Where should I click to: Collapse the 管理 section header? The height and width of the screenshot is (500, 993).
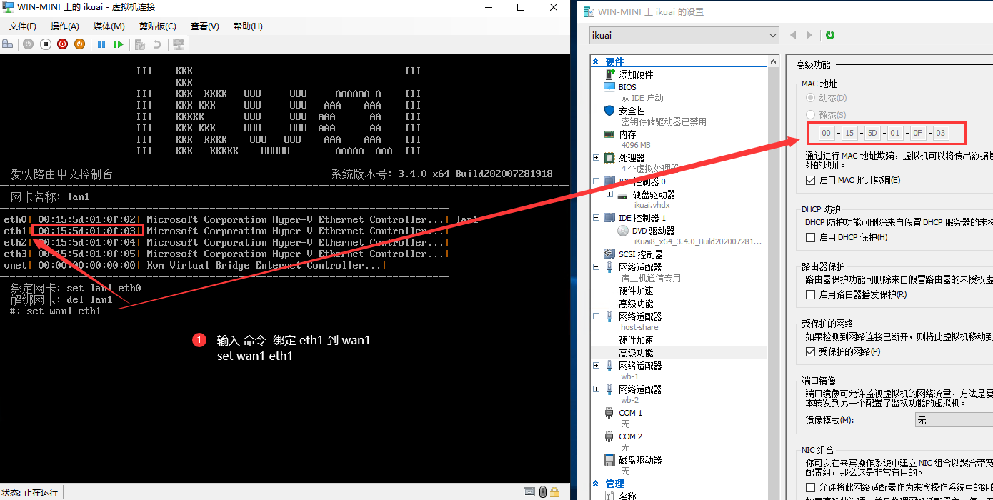pyautogui.click(x=595, y=484)
